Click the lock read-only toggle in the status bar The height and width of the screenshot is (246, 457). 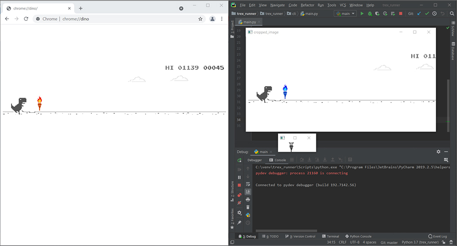tap(444, 242)
